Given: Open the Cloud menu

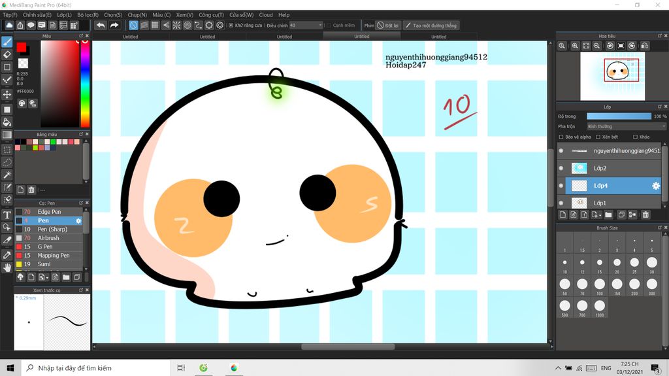Looking at the screenshot, I should click(266, 15).
